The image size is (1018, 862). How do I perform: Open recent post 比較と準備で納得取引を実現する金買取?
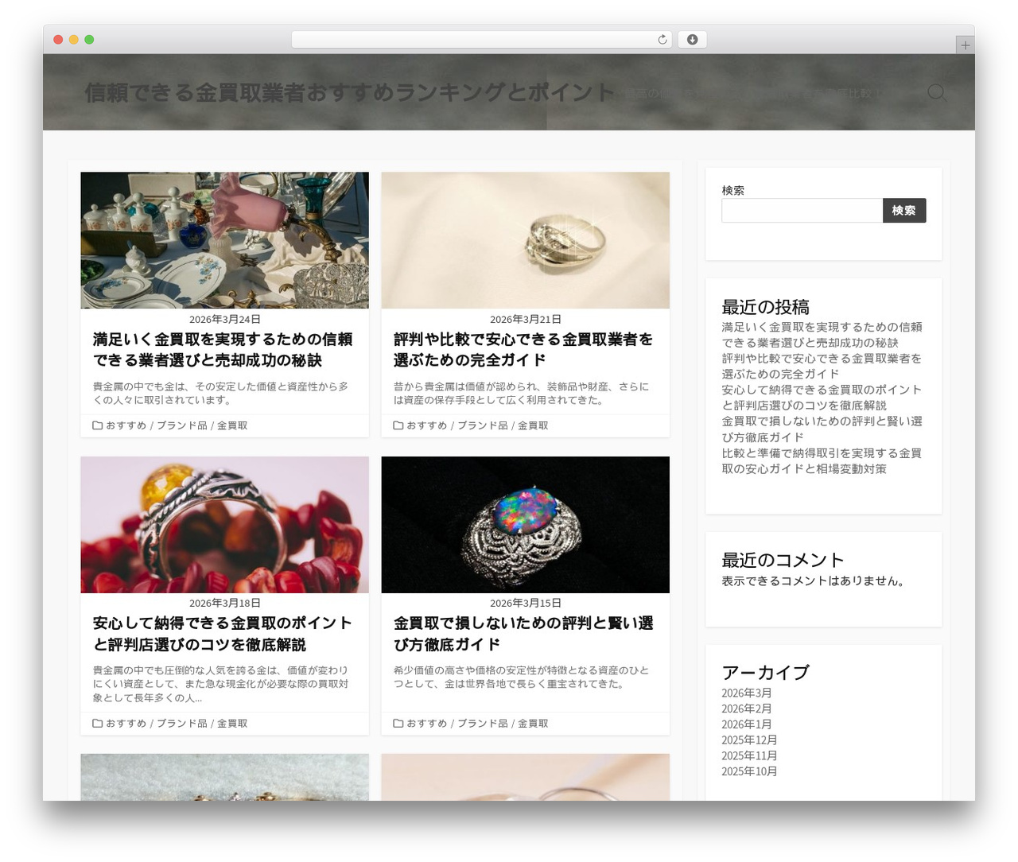822,461
